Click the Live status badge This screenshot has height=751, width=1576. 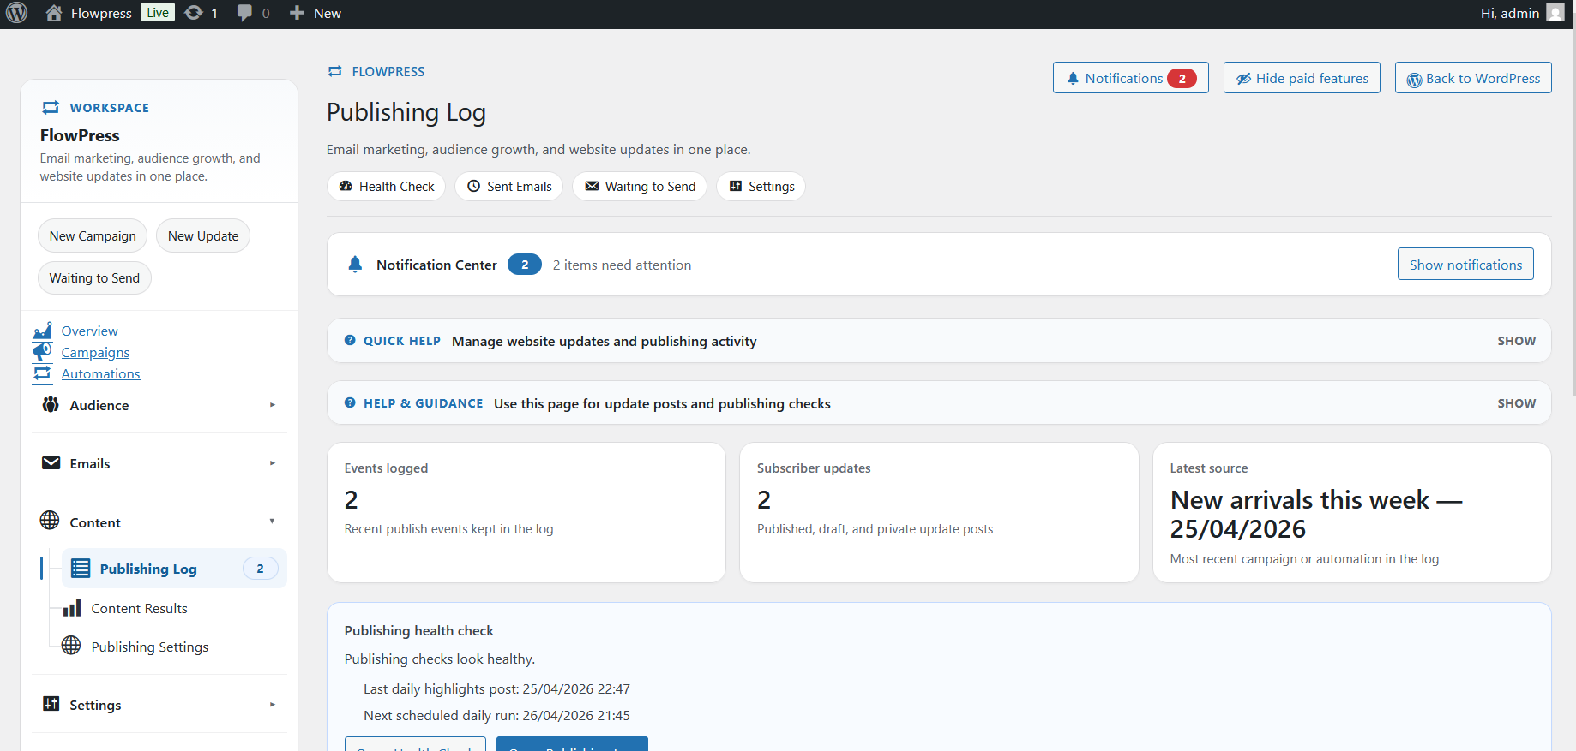[x=158, y=13]
